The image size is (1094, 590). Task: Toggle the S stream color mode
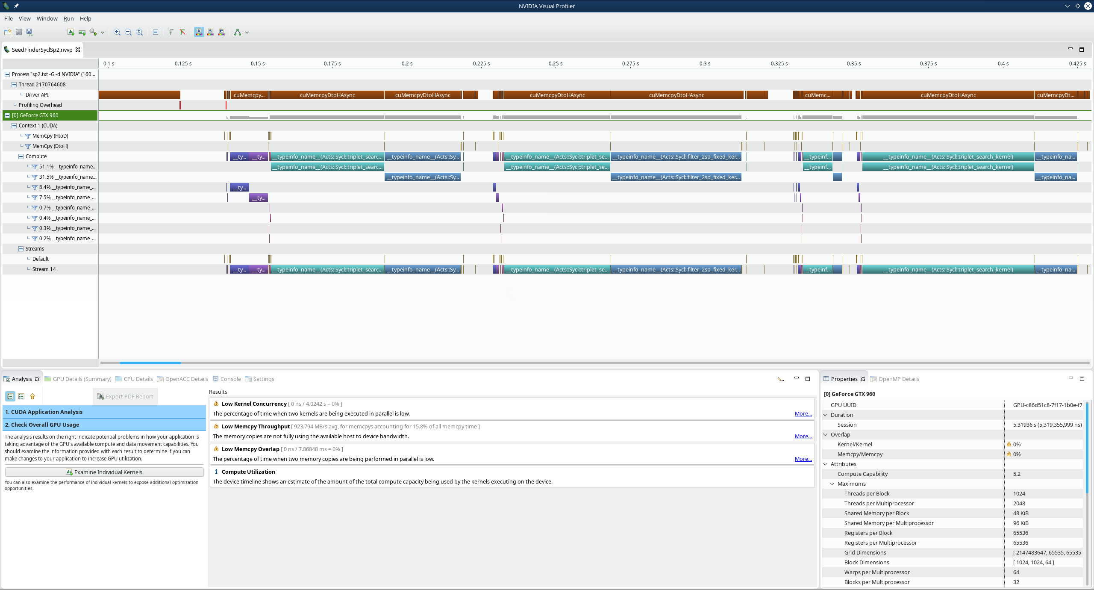pos(210,32)
